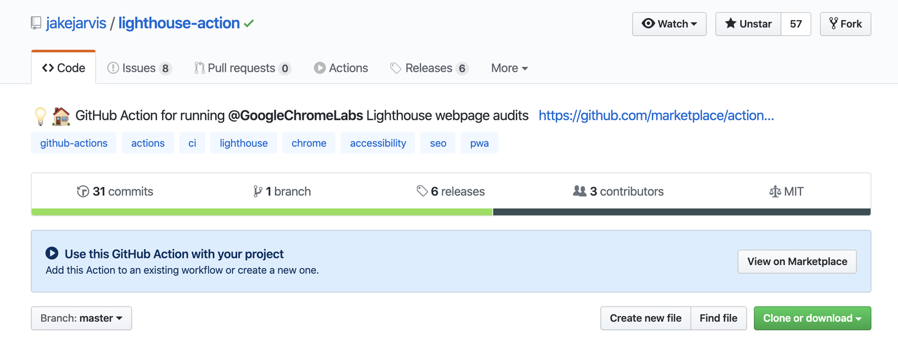Click the branch fork icon beside 1 branch

coord(257,192)
